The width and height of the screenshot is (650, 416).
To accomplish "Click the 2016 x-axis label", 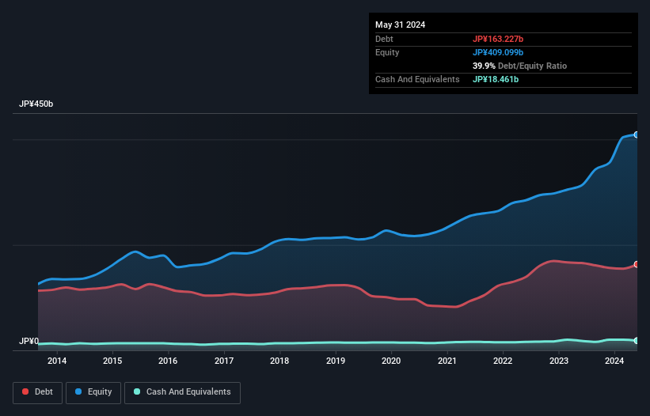I will tap(168, 361).
